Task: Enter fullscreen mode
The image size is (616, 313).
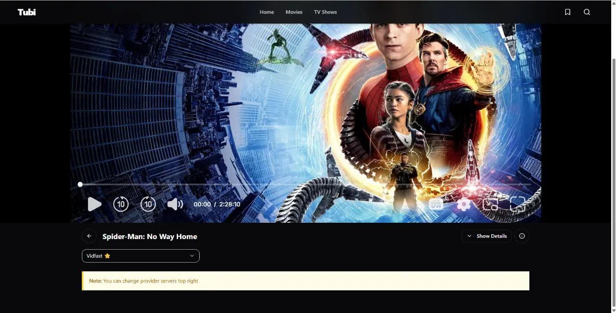Action: [x=518, y=205]
